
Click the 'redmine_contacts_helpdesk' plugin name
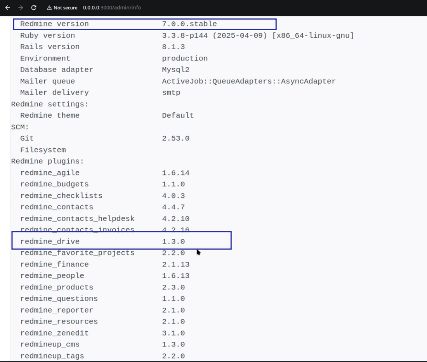tap(77, 218)
